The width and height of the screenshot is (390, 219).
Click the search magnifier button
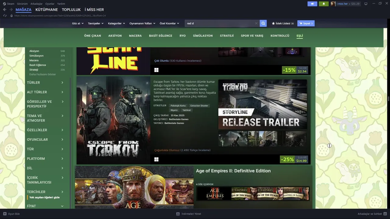click(x=263, y=23)
